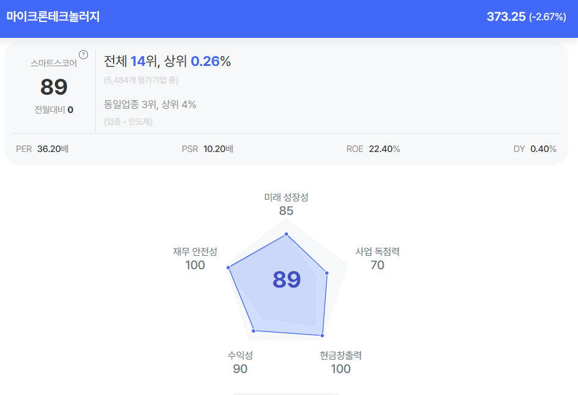Click the help icon beside 스마트스코어

coord(83,55)
